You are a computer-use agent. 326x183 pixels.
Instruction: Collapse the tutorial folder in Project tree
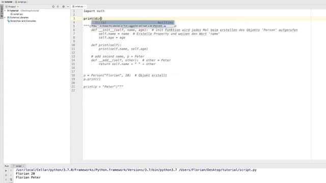point(5,11)
